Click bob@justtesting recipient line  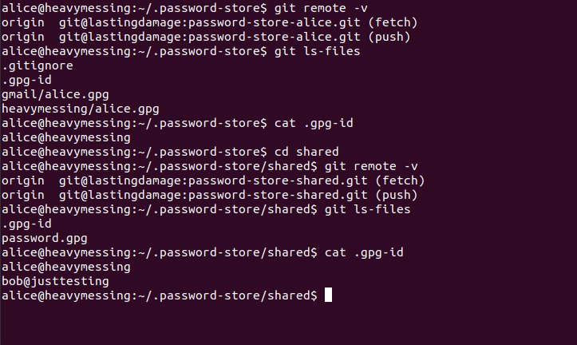point(55,281)
